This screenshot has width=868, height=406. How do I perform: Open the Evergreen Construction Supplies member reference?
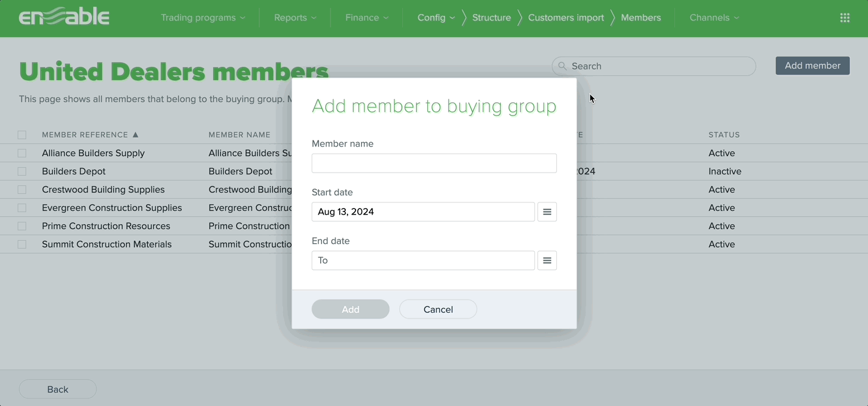click(x=112, y=208)
